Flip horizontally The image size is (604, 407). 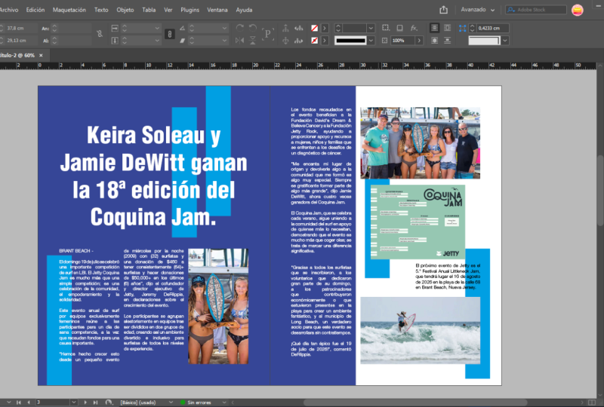click(239, 41)
